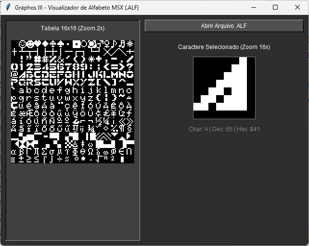The image size is (309, 246).
Task: Select the Greek Sigma glyph
Action: (x=46, y=152)
